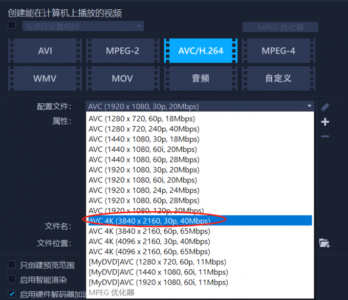348x300 pixels.
Task: Choose [MyDVD]AVC (1440 x 1080, 60i, 11Mbps)
Action: pyautogui.click(x=200, y=272)
